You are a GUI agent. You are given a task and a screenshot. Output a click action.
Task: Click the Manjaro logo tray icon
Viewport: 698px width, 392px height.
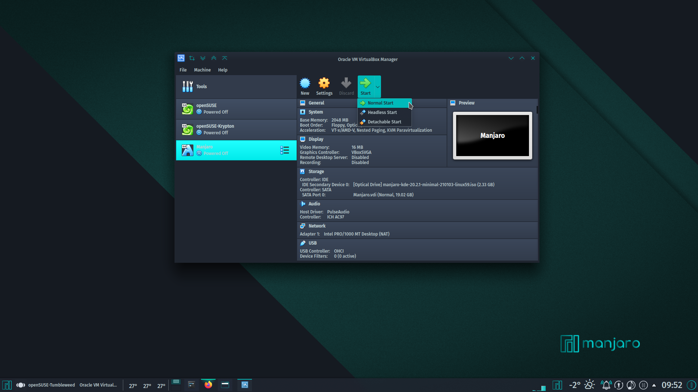pyautogui.click(x=557, y=385)
